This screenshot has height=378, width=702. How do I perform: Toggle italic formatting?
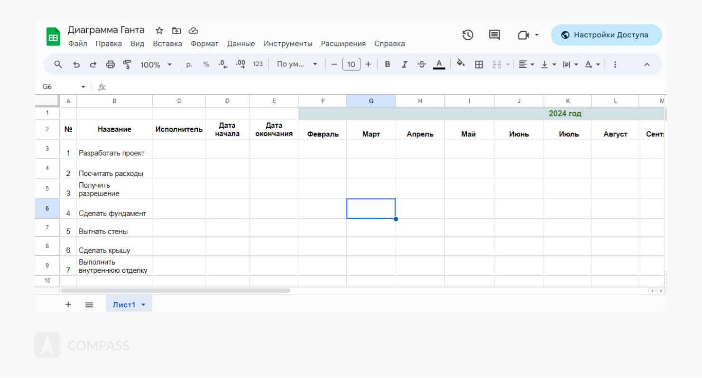[x=404, y=64]
